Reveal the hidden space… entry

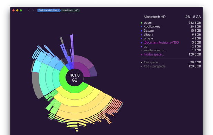click(171, 54)
